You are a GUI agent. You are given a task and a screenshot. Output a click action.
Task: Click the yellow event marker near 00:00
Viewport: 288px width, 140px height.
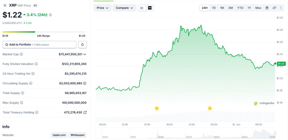[210, 108]
